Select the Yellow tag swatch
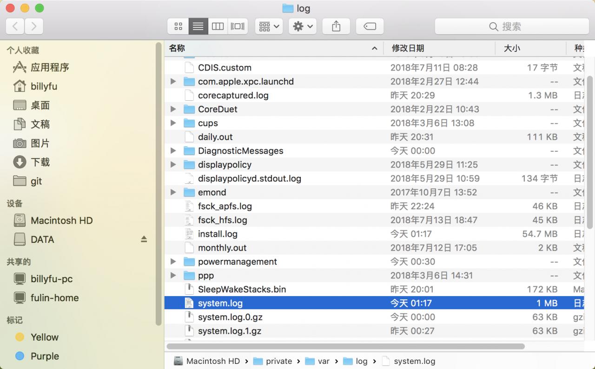Screen dimensions: 595x369 pos(44,337)
